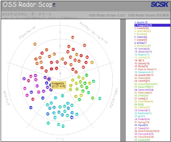171x142 pixels.
Task: Choose '7. Debian[7]' from the list
Action: coord(140,40)
